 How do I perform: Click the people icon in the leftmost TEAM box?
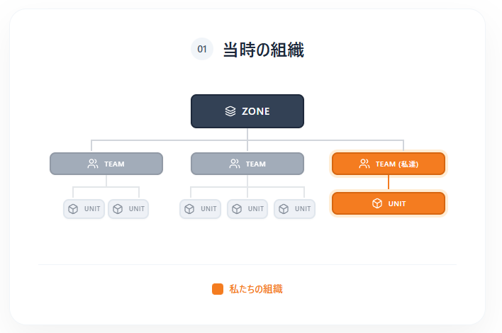pos(93,164)
